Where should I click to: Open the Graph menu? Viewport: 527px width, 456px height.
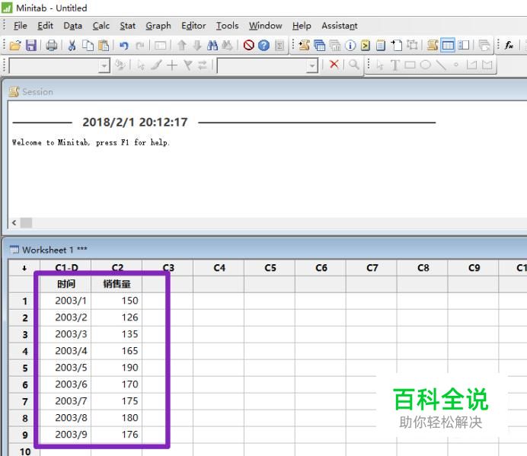pyautogui.click(x=158, y=26)
